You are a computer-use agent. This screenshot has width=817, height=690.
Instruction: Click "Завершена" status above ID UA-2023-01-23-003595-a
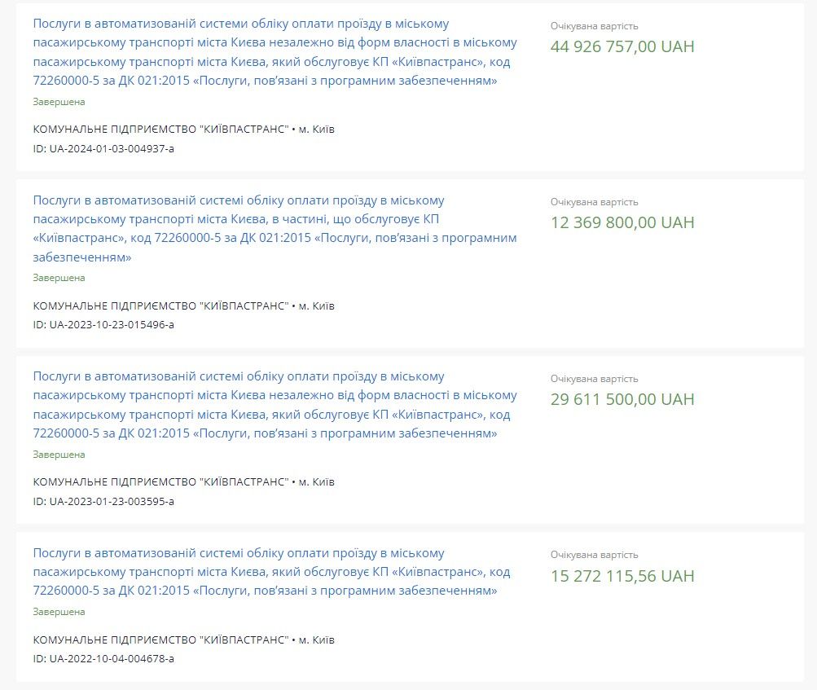point(59,455)
